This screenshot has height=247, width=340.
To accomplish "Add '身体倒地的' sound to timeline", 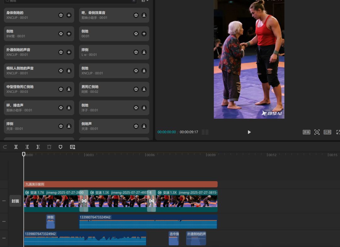I will pos(69,15).
